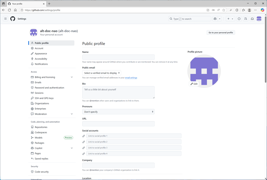The width and height of the screenshot is (267, 180).
Task: Open the Copilot chat icon in header
Action: coord(215,19)
